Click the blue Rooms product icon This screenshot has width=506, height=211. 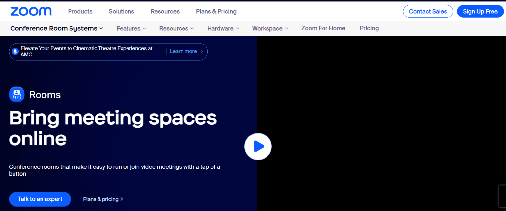(x=16, y=95)
